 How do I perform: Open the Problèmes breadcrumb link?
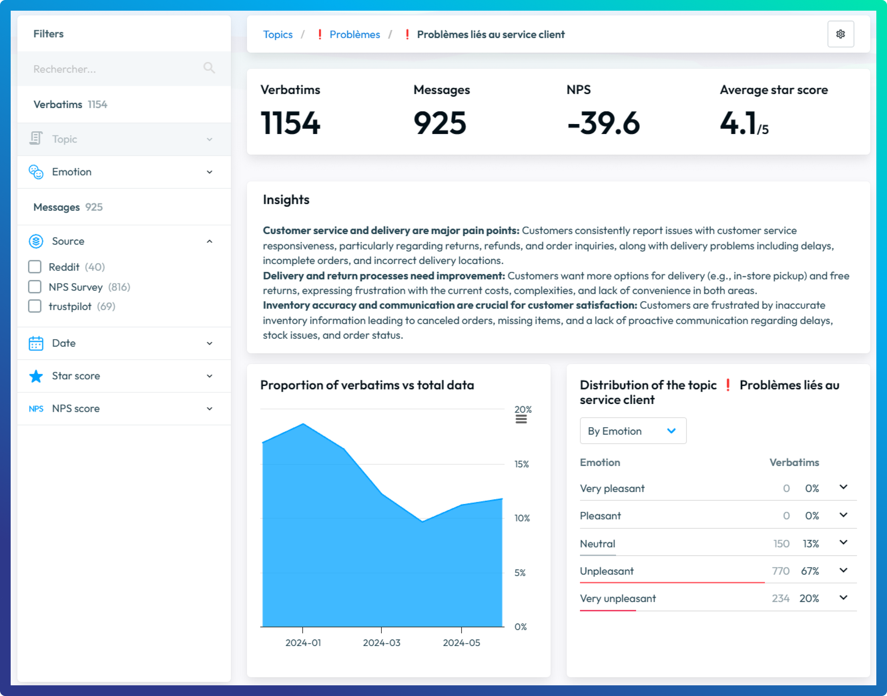click(x=354, y=35)
